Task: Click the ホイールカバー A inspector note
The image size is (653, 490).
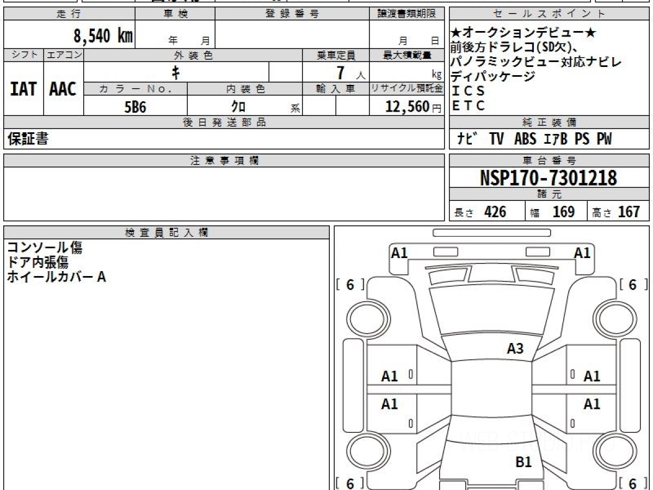Action: pos(56,277)
